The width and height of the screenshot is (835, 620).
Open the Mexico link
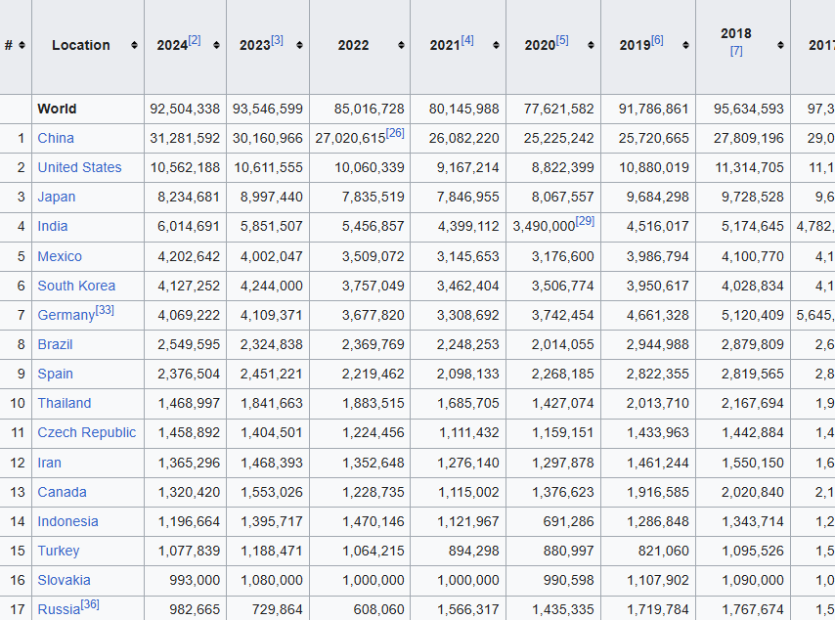pos(60,257)
